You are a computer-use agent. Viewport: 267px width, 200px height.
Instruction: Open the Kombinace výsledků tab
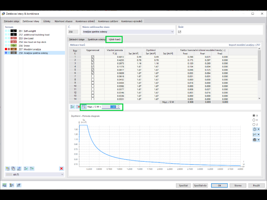[x=132, y=21]
